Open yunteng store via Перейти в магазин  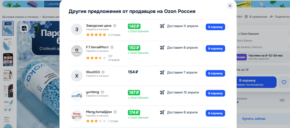[97, 96]
